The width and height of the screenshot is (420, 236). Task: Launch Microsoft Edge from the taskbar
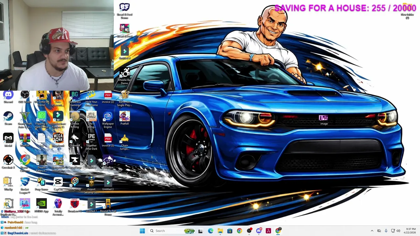coord(210,231)
